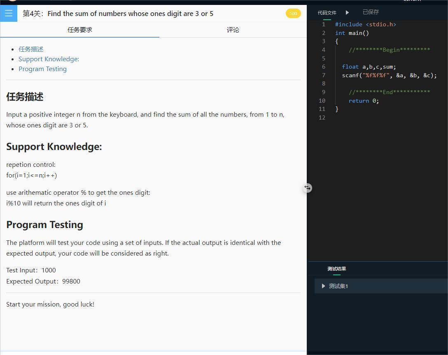This screenshot has height=355, width=448.
Task: Click the 'for(i=1;i<=n;i++)' text
Action: (32, 175)
